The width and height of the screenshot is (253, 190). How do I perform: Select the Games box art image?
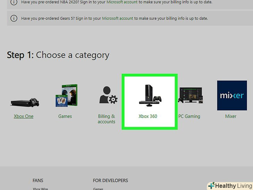tap(66, 95)
